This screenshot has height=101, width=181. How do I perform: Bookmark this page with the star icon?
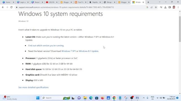click(x=156, y=7)
